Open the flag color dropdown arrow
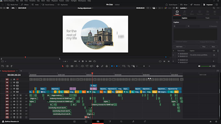The width and height of the screenshot is (221, 124). click(x=114, y=66)
